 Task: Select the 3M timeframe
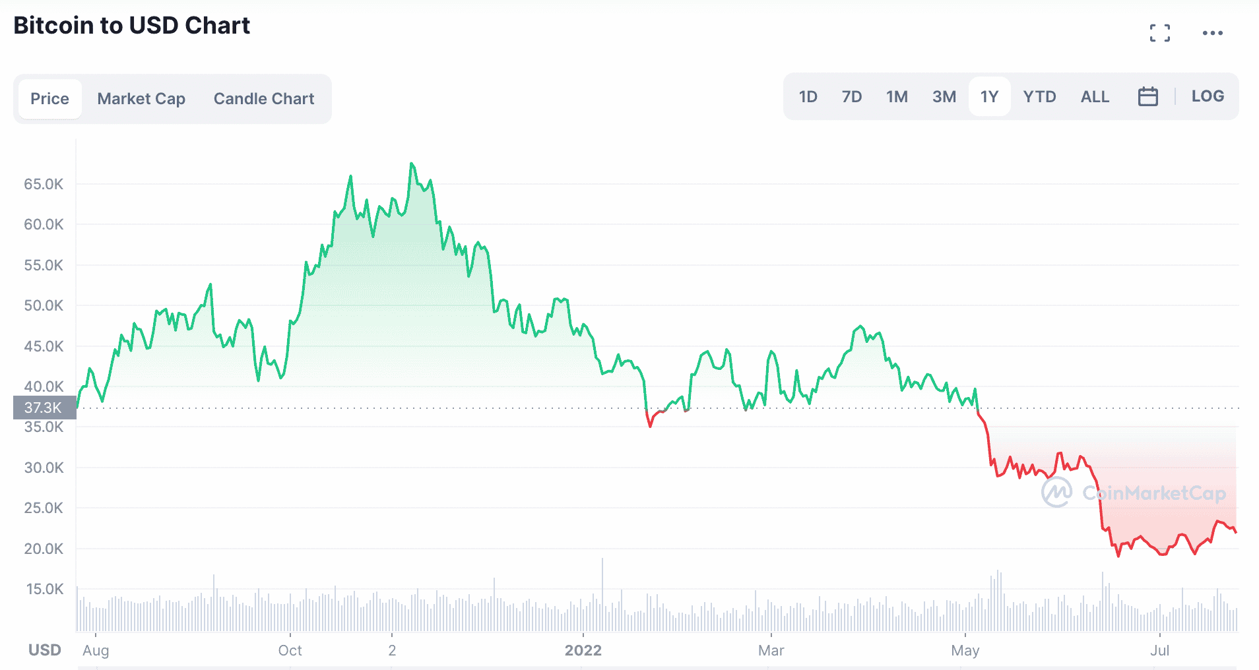(x=944, y=96)
